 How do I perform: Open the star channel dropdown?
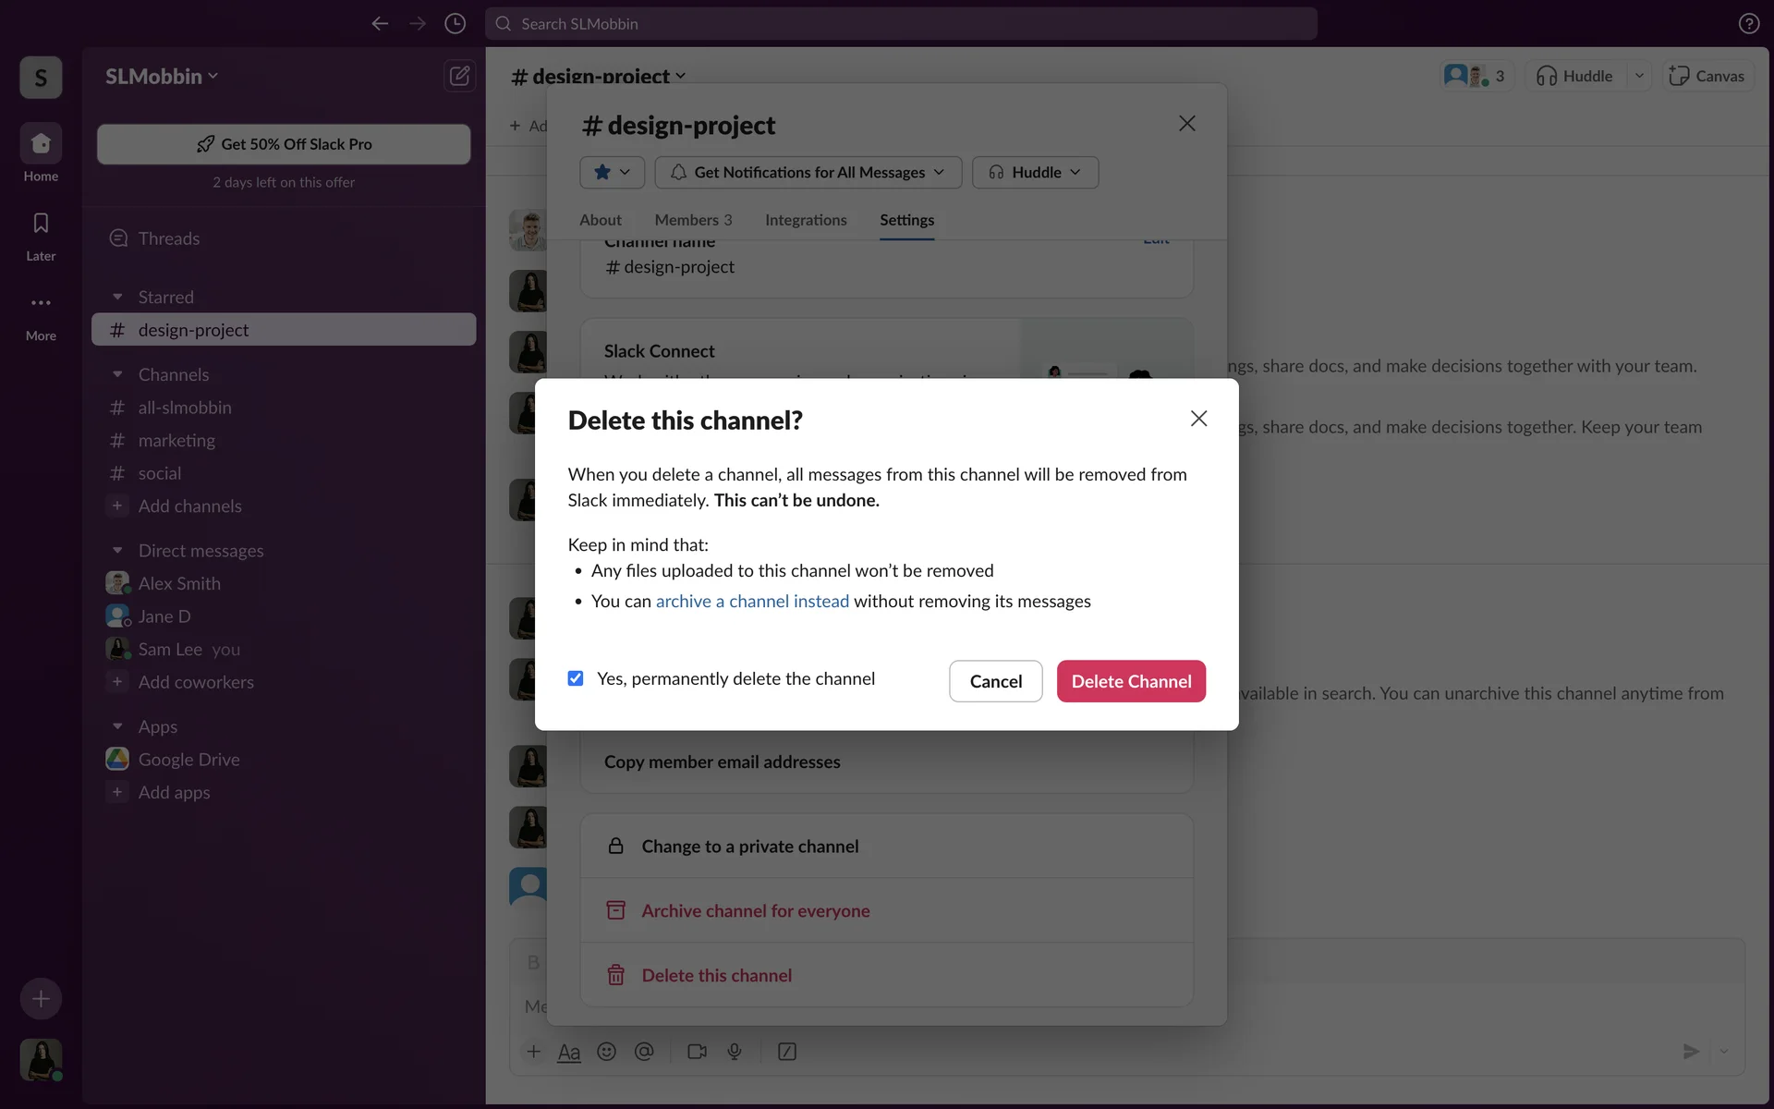click(612, 173)
